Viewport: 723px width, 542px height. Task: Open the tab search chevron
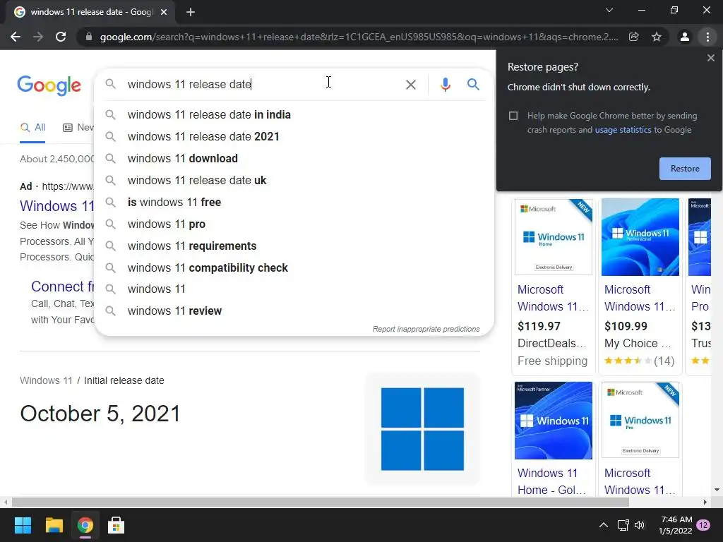coord(609,10)
